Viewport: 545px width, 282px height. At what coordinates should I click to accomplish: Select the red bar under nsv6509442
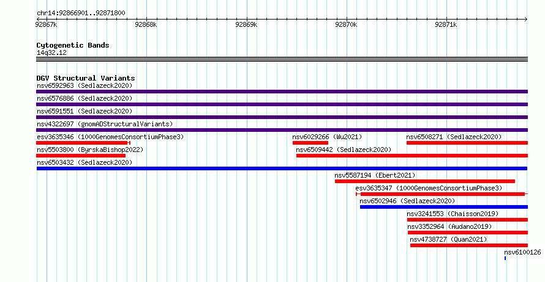[x=412, y=156]
